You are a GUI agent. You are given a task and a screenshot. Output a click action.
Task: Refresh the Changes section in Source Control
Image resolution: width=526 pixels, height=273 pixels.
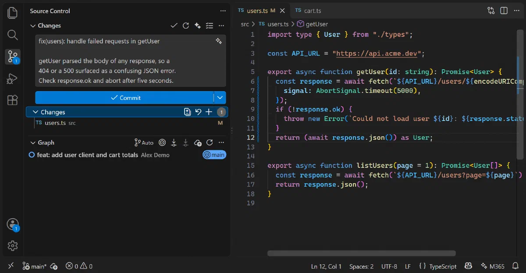pos(186,26)
